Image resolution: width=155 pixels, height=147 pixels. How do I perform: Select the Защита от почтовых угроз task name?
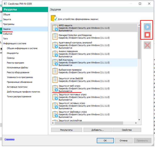pyautogui.click(x=72, y=94)
